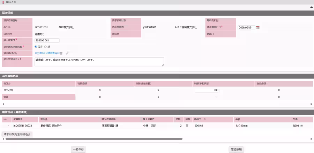Delete the attached invoice file with trash icon
This screenshot has height=153, width=314.
(x=61, y=53)
